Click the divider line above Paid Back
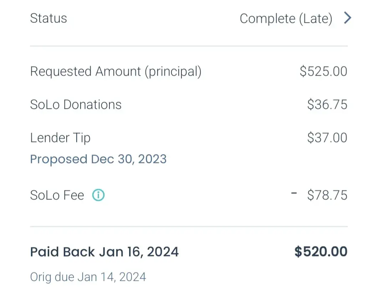Screen dimensions: 385x289 189,227
